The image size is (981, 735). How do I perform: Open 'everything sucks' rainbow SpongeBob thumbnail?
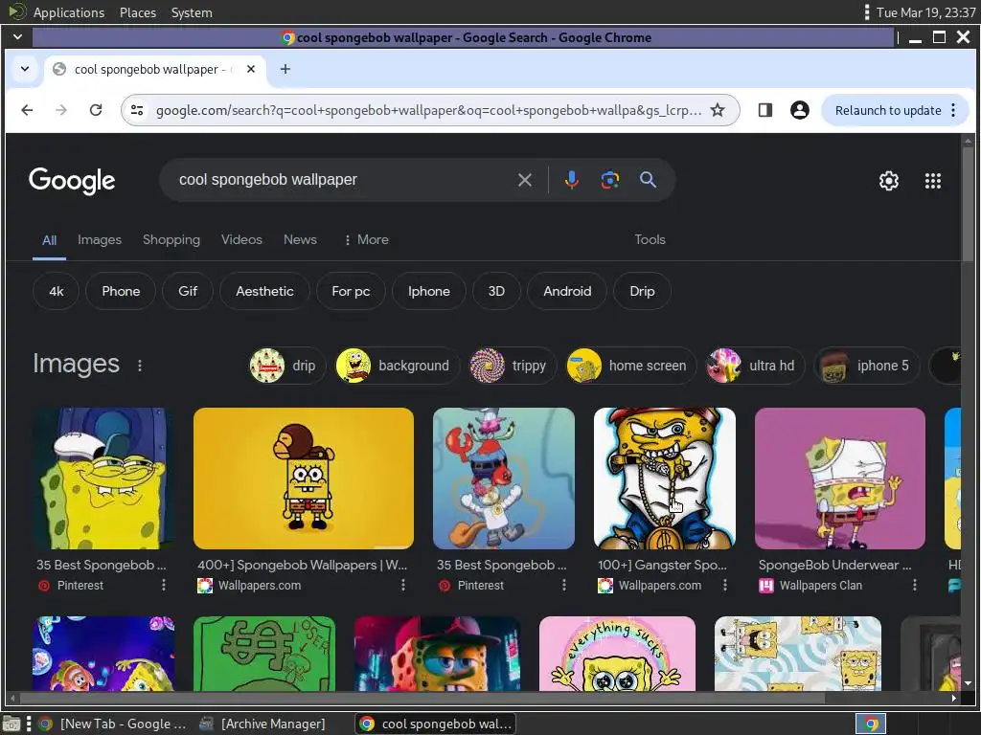tap(617, 654)
